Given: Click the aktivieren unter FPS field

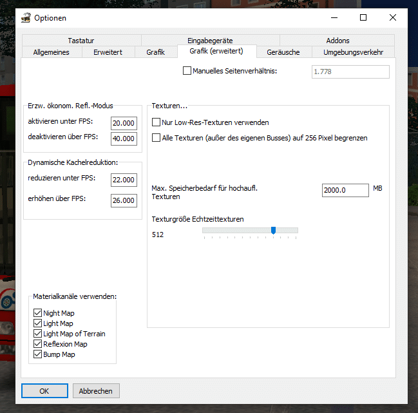Looking at the screenshot, I should point(124,123).
